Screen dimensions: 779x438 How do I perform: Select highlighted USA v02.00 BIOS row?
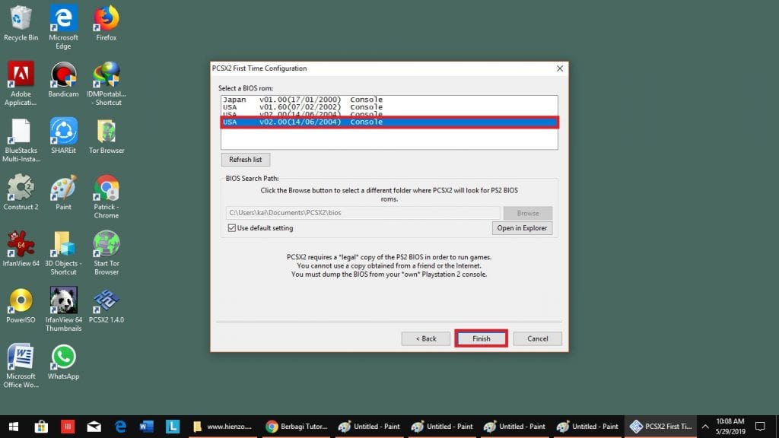point(389,122)
